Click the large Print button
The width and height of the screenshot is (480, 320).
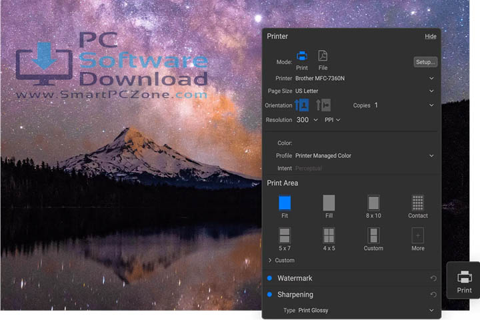(x=464, y=281)
